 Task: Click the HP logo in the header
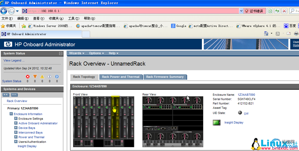(8, 44)
